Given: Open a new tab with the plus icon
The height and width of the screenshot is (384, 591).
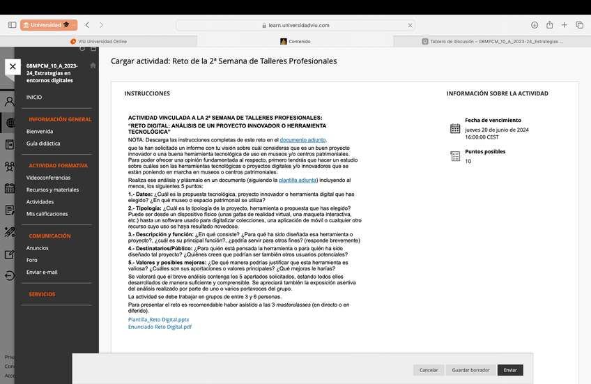Looking at the screenshot, I should [x=565, y=25].
